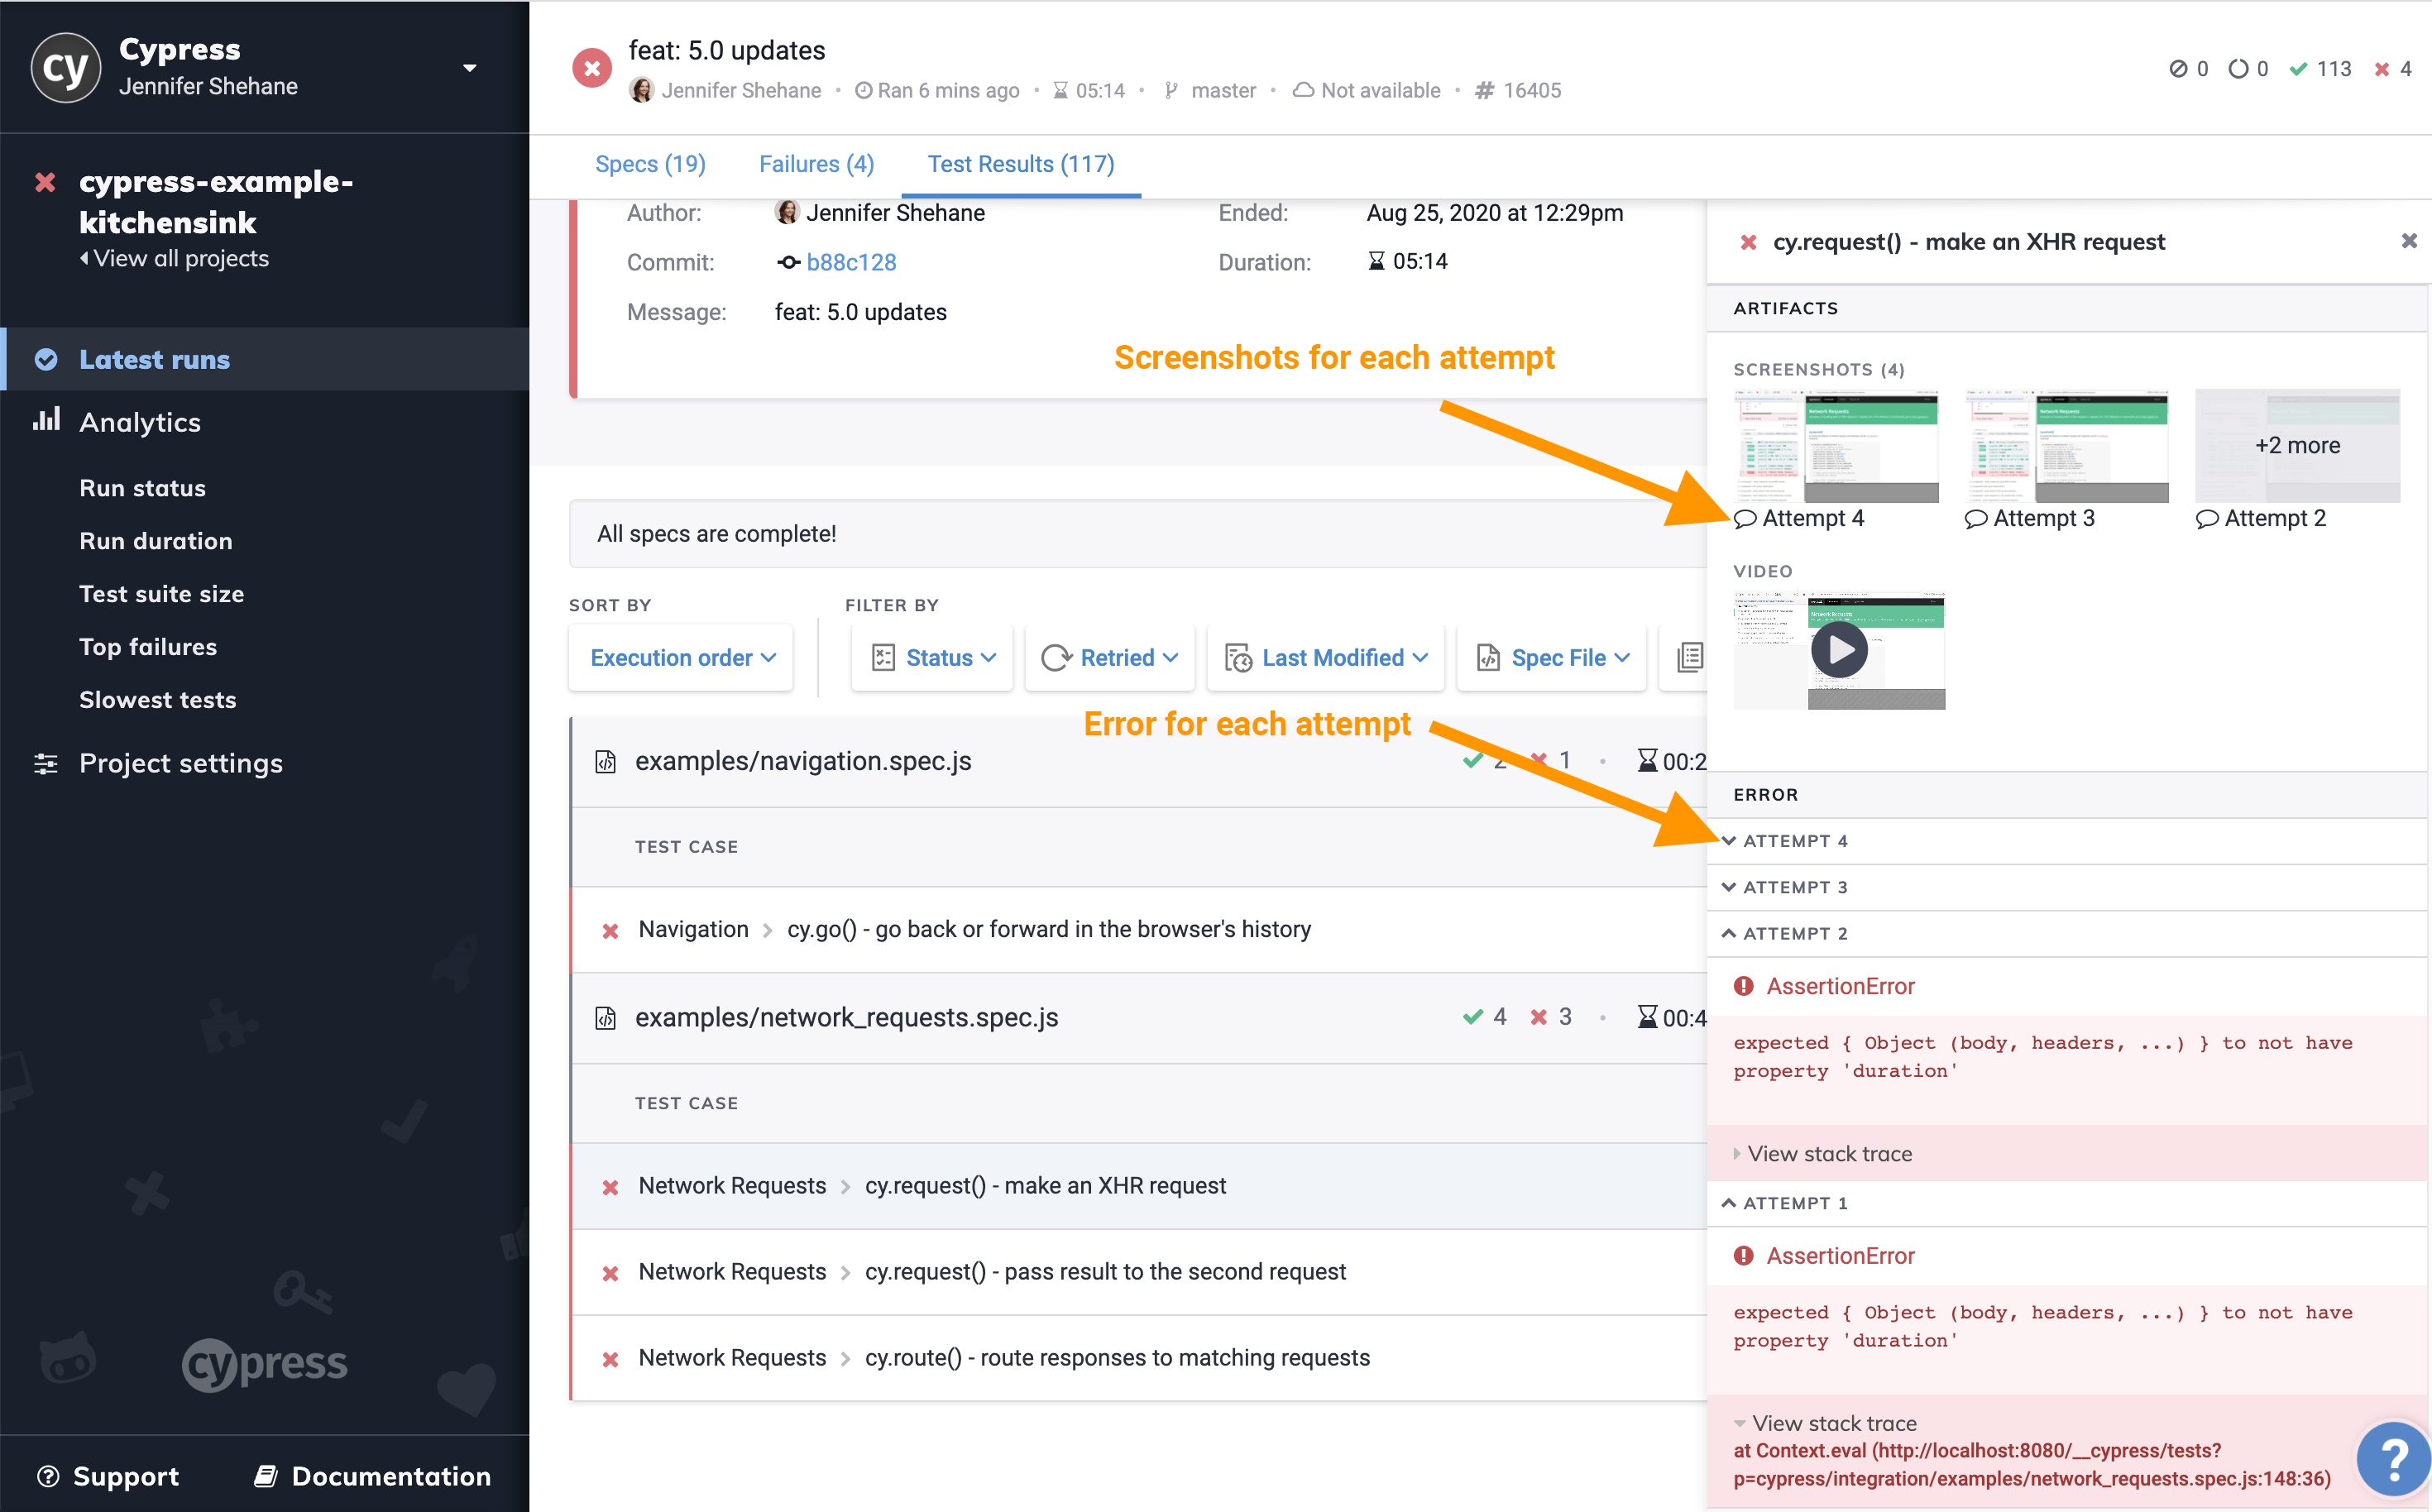This screenshot has height=1512, width=2432.
Task: Click the Project settings sliders icon
Action: [x=46, y=764]
